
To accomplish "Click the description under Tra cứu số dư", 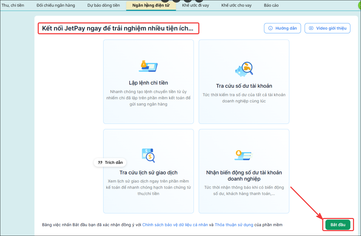I will [244, 98].
